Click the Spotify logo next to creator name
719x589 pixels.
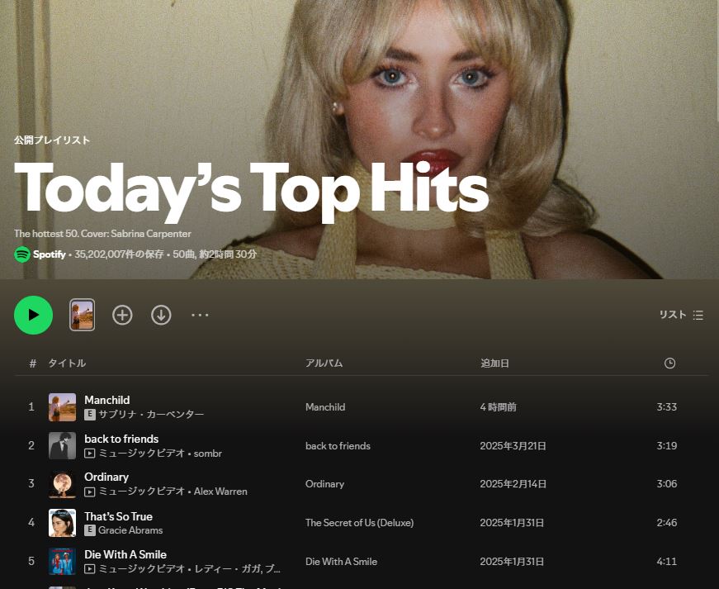click(x=22, y=254)
